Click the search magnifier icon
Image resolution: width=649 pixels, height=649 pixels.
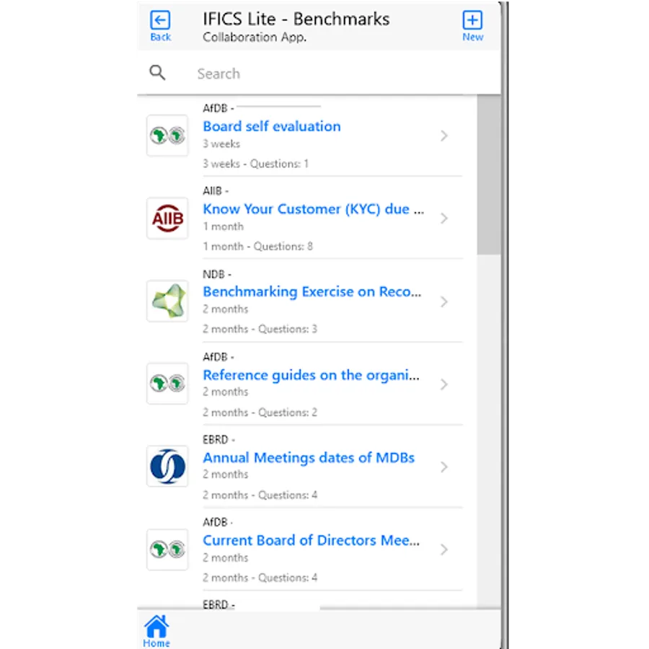(x=157, y=72)
